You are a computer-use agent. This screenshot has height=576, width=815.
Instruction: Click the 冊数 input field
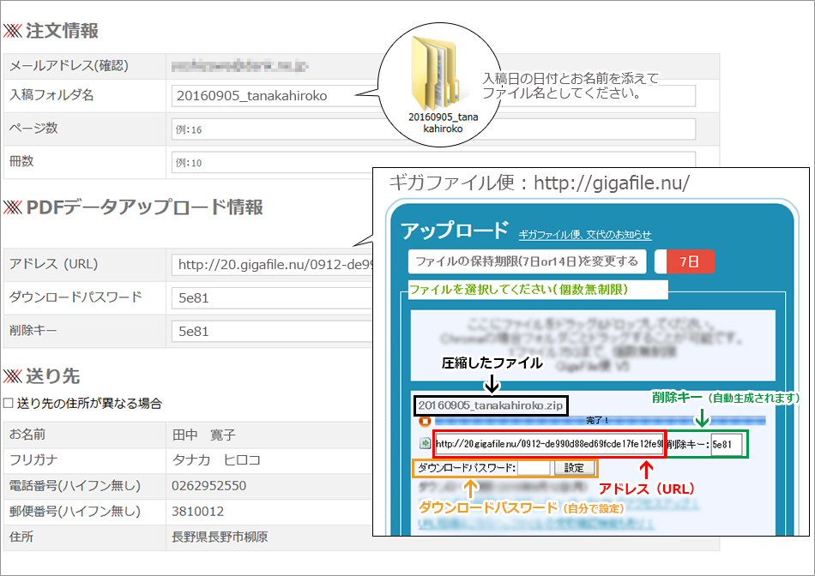coord(433,163)
